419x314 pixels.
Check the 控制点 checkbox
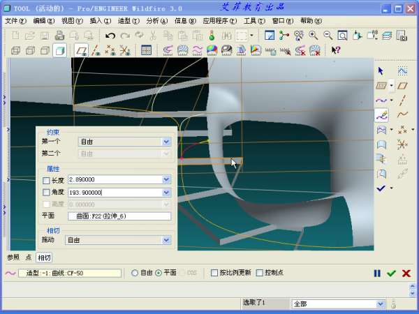pyautogui.click(x=260, y=273)
